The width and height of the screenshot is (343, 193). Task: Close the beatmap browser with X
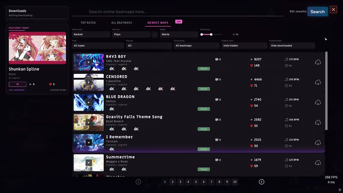coord(334,9)
